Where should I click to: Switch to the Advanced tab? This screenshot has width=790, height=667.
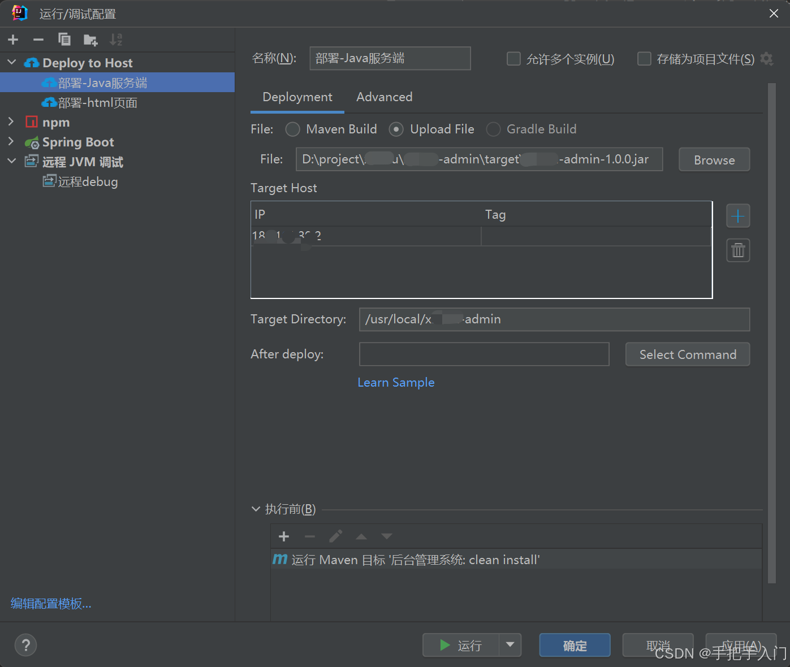tap(384, 97)
